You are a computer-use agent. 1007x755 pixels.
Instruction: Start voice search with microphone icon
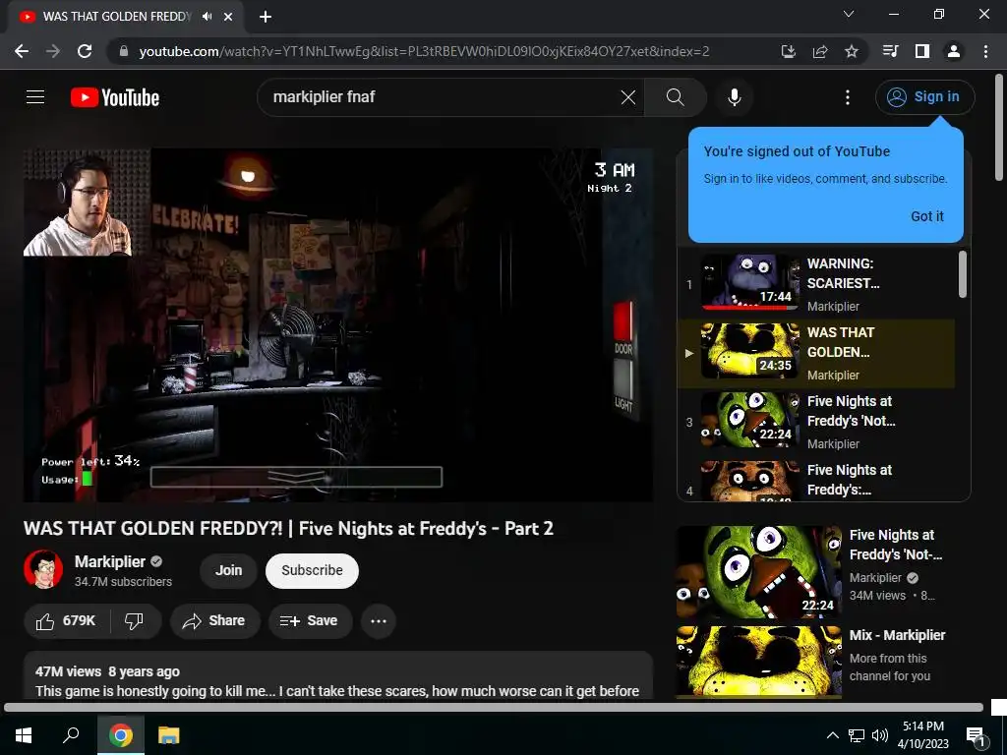734,97
